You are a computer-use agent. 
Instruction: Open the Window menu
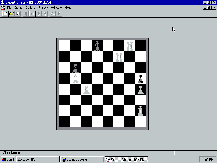(56, 8)
